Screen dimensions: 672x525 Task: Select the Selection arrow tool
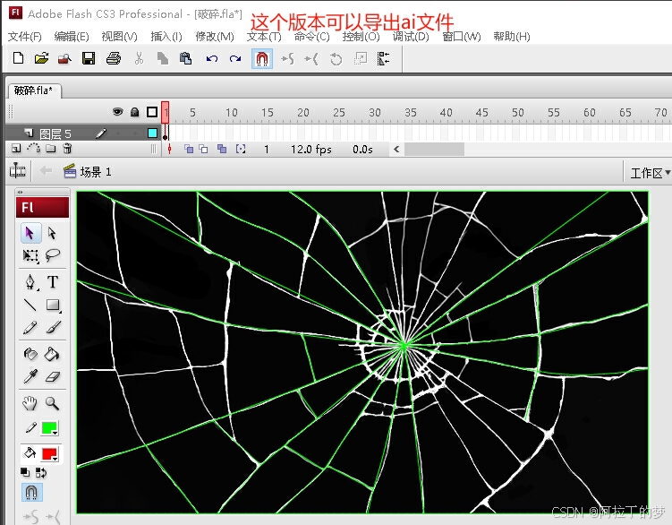point(30,233)
